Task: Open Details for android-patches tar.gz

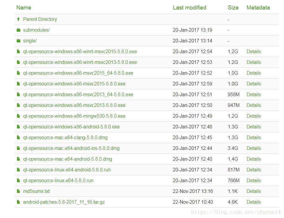Action: pos(254,202)
